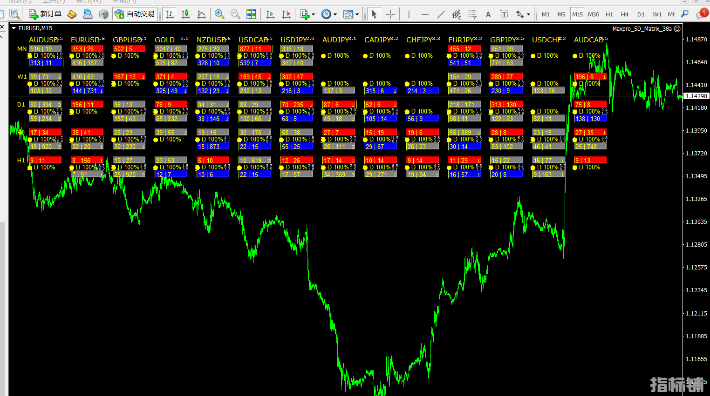
Task: Switch to M5 timeframe
Action: coord(561,14)
